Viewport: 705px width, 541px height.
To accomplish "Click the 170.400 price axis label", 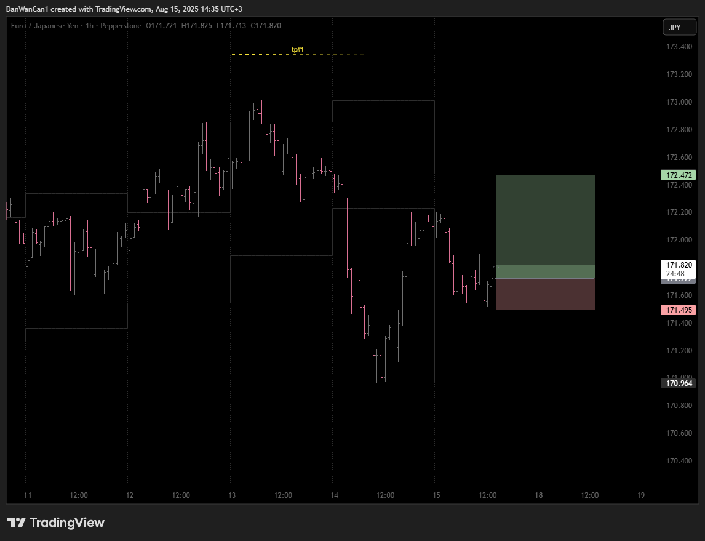I will 679,461.
